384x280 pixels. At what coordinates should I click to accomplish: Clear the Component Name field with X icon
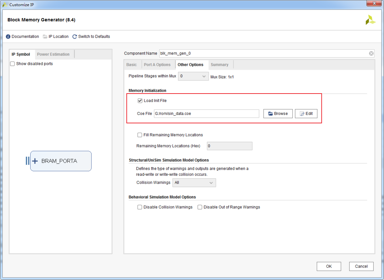click(x=371, y=54)
